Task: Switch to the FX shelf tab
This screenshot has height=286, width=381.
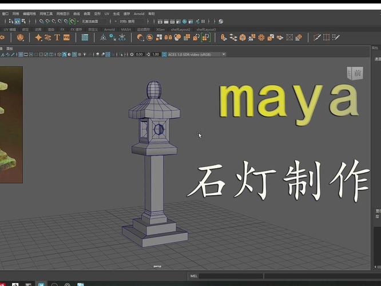Action: [62, 29]
